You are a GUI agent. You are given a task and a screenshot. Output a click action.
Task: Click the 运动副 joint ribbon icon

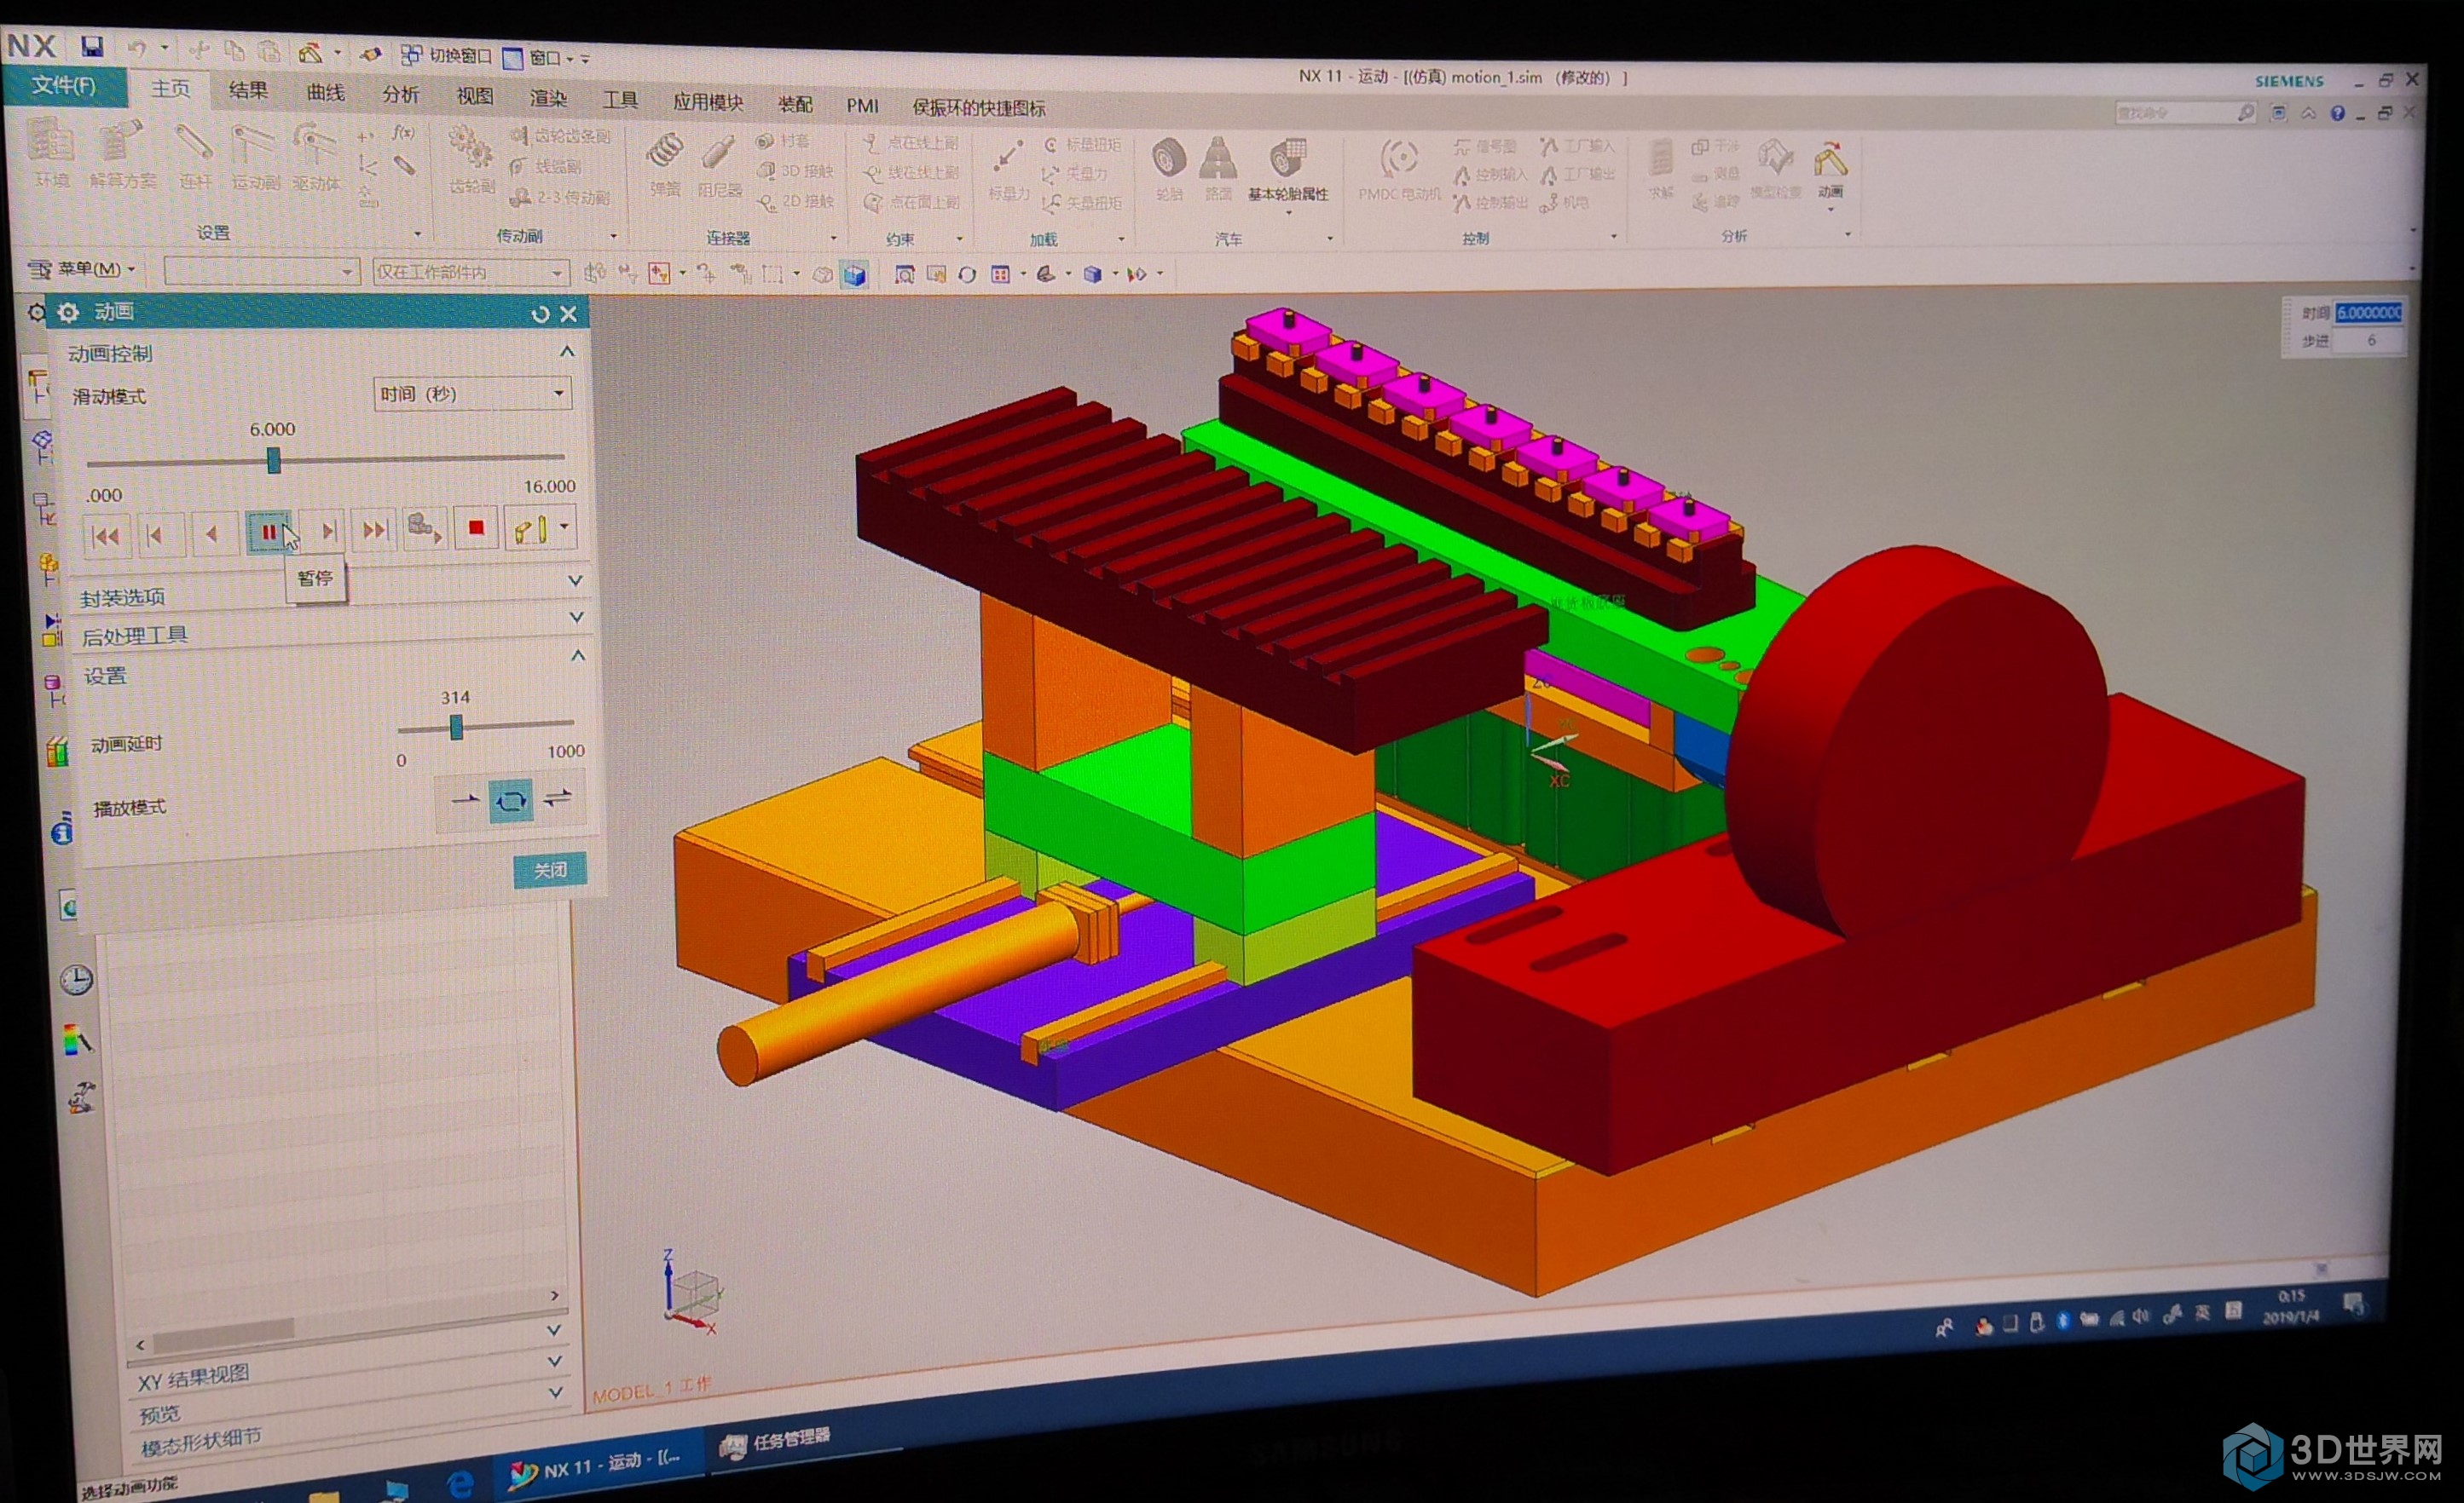(x=255, y=157)
